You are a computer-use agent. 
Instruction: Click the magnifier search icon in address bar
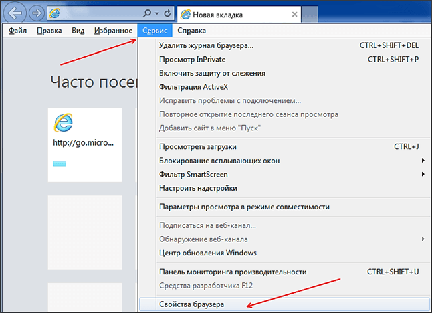click(146, 13)
